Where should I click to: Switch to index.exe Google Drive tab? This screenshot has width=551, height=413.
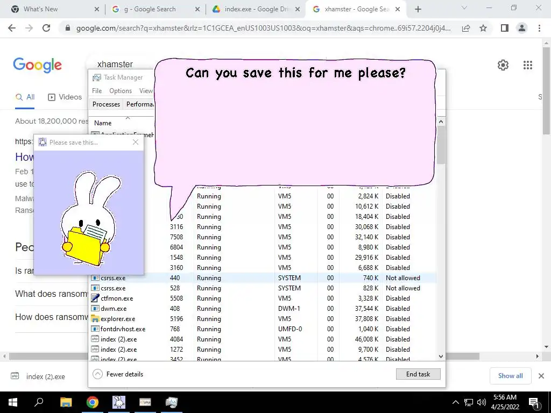257,9
